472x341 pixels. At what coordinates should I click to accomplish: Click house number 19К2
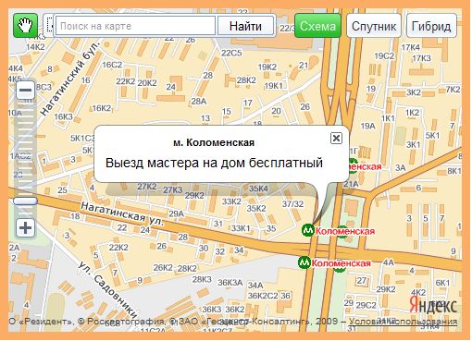click(267, 67)
